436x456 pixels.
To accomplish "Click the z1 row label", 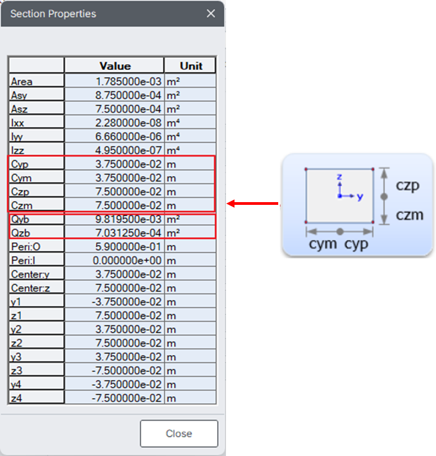I will 36,315.
